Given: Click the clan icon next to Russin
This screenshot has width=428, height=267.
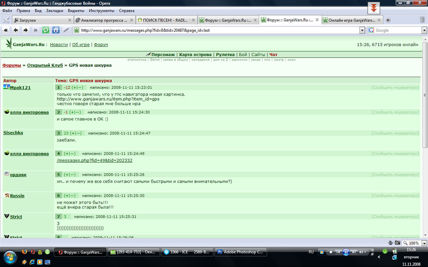Looking at the screenshot, I should click(6, 195).
